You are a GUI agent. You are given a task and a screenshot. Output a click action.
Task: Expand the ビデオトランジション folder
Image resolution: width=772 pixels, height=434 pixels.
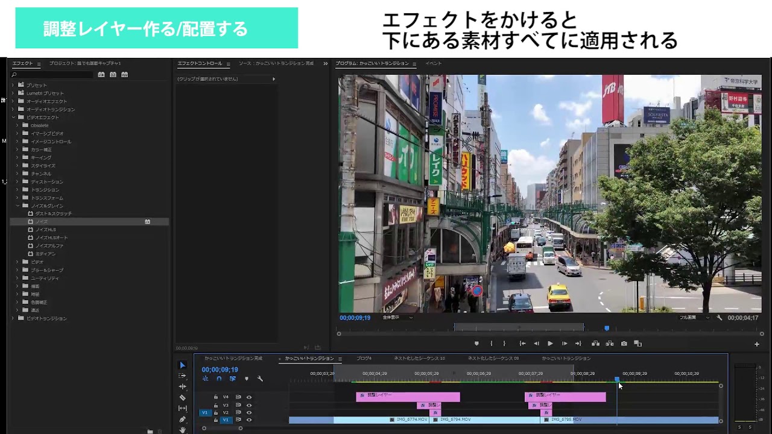13,318
